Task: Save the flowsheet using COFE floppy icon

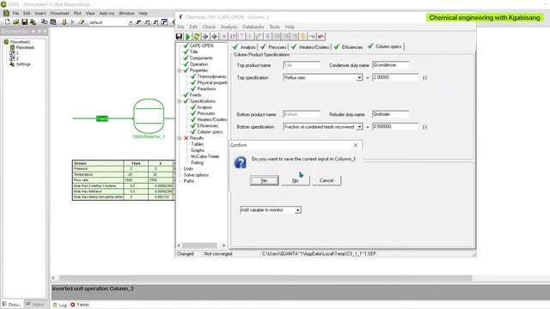Action: [25, 22]
